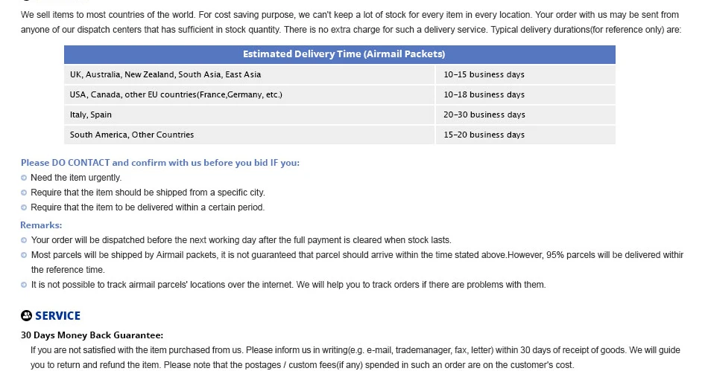The height and width of the screenshot is (371, 708).
Task: Click the SERVICE section headset icon
Action: coord(27,316)
